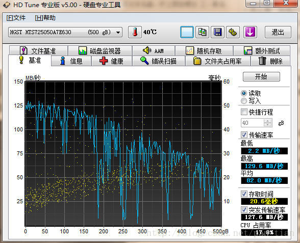Enable the 快捷行程 checkbox
The width and height of the screenshot is (300, 243).
click(x=244, y=112)
